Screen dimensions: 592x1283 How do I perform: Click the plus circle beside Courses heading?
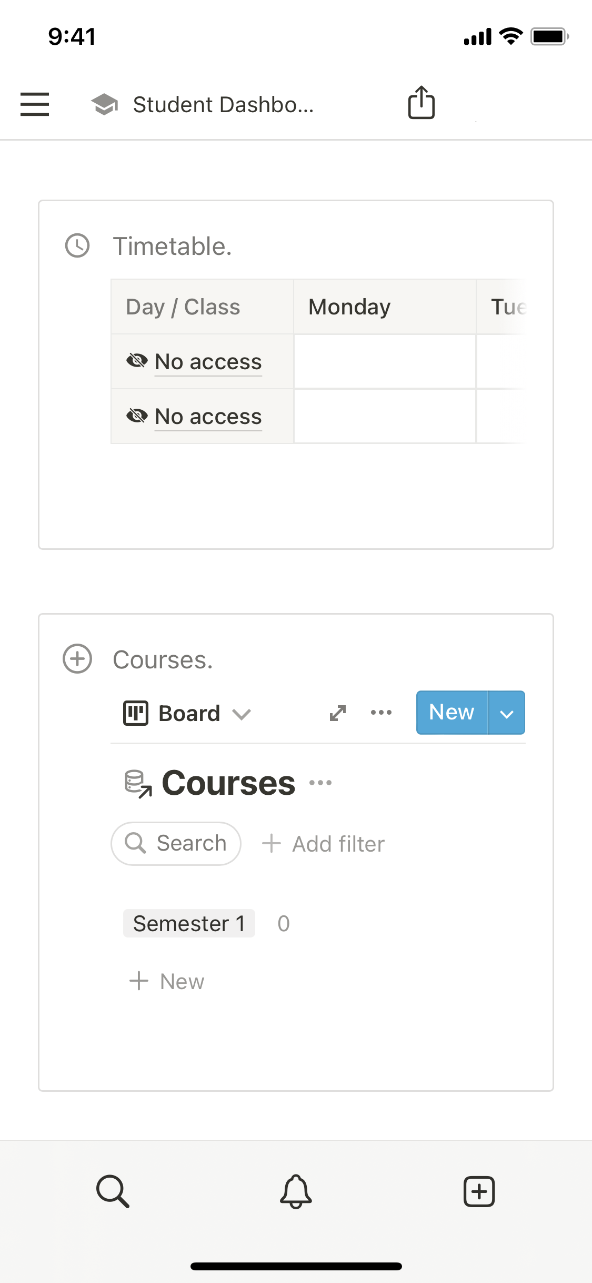[x=77, y=659]
